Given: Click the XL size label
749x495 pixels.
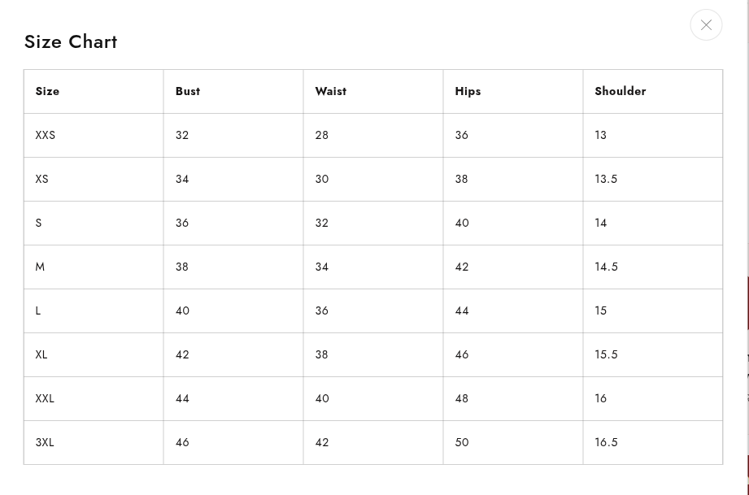Looking at the screenshot, I should click(x=41, y=354).
